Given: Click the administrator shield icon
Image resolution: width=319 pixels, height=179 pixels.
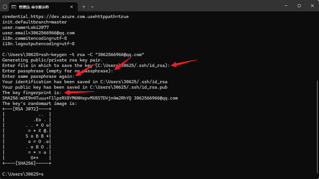Looking at the screenshot, I should point(5,6).
